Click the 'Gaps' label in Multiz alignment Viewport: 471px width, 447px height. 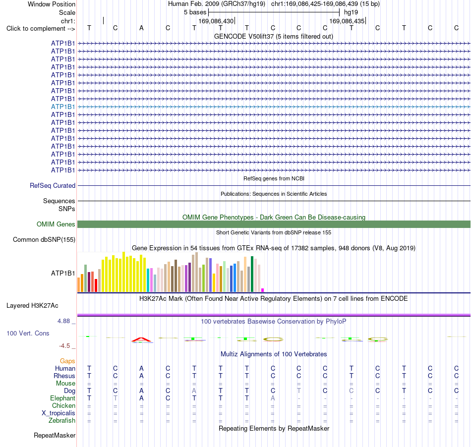pyautogui.click(x=67, y=361)
